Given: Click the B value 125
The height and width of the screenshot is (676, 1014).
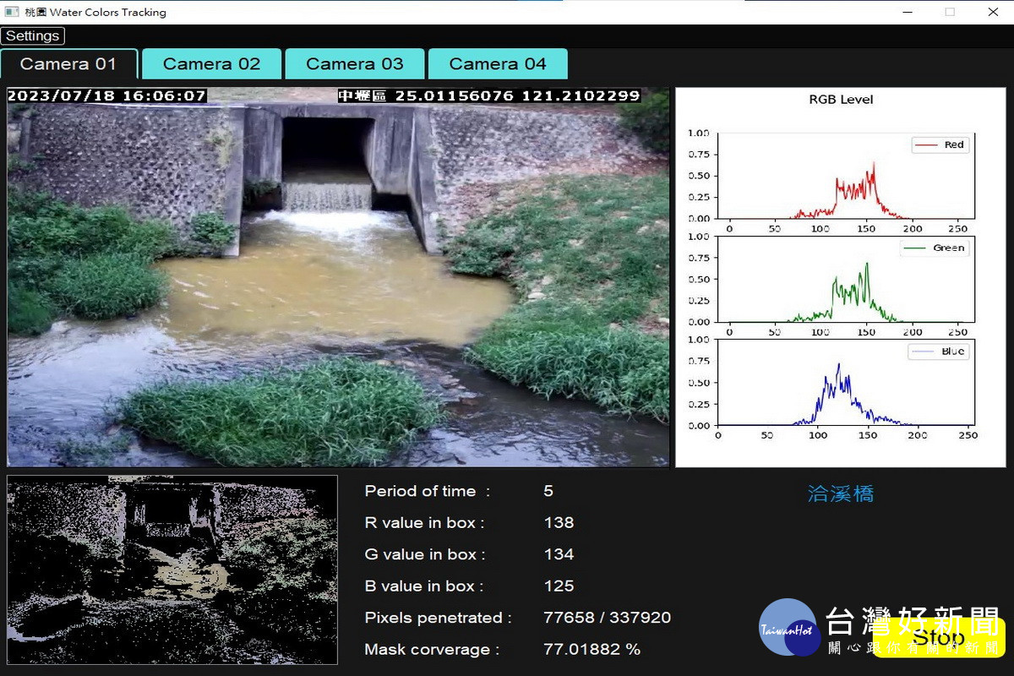Looking at the screenshot, I should 559,586.
